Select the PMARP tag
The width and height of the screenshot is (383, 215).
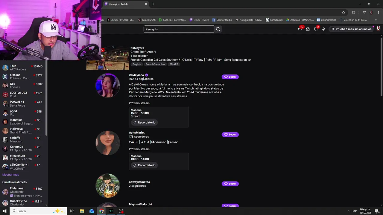(174, 64)
